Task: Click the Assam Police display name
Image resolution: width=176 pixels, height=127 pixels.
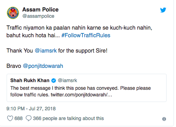Action: point(41,9)
